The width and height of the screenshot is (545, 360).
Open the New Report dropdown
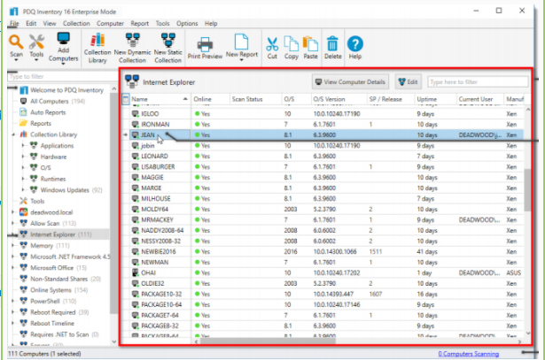(x=241, y=48)
